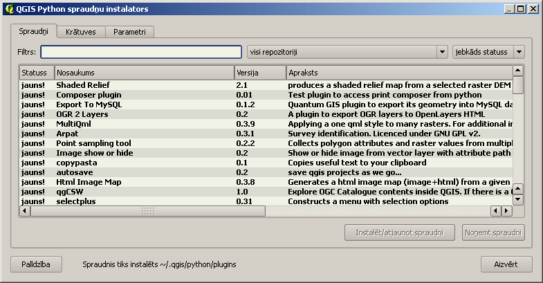Click the Noņemt spraudni button

(x=493, y=232)
